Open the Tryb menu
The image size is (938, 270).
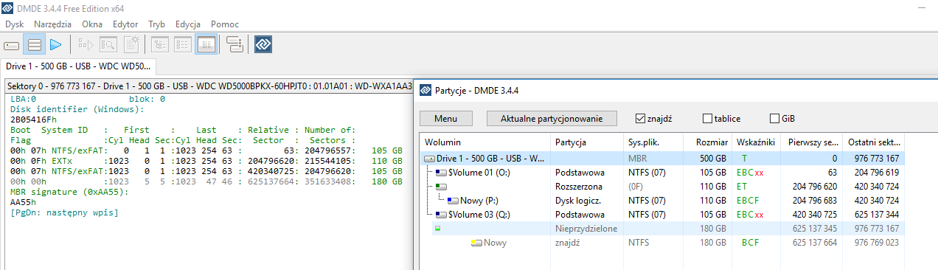[x=157, y=24]
